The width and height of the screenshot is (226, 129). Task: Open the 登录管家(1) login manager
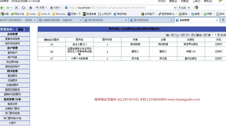pos(168,14)
